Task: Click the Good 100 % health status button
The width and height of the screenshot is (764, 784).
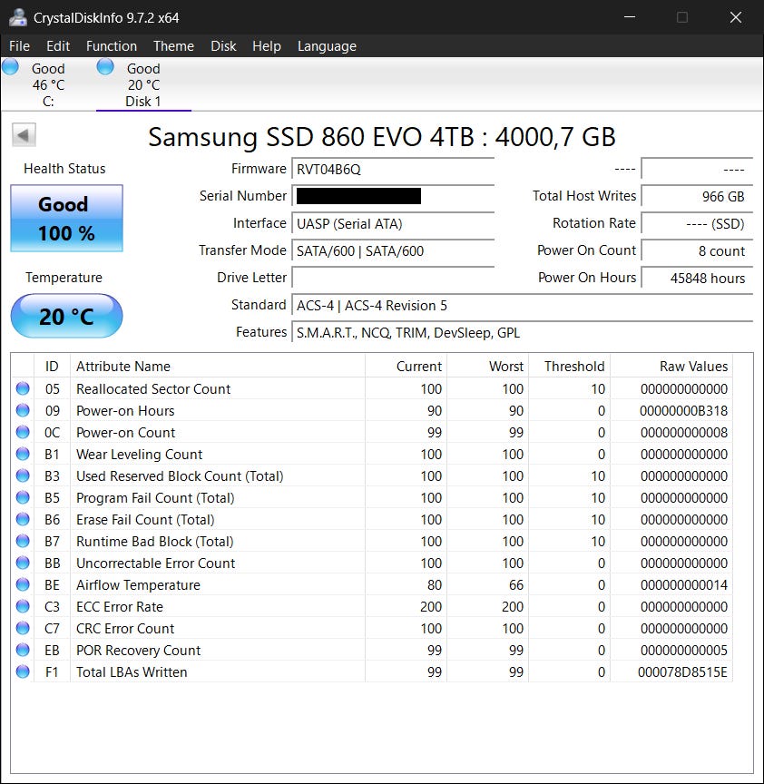Action: 66,219
